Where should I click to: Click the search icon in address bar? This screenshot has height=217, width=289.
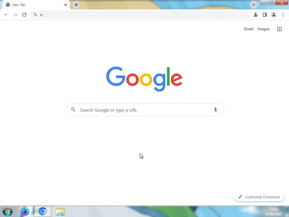click(35, 15)
